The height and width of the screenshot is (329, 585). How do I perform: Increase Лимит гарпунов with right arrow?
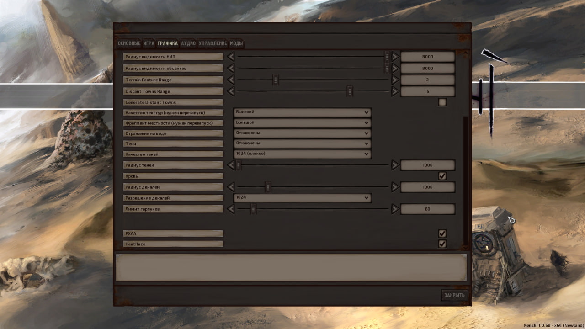[395, 209]
